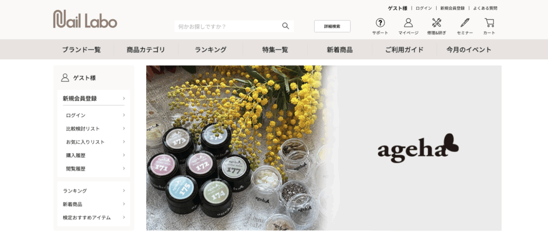Click the search magnifier icon
The height and width of the screenshot is (236, 548).
[286, 26]
